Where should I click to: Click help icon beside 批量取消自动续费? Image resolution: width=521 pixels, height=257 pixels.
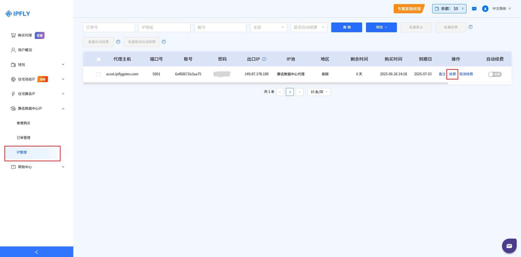click(164, 42)
